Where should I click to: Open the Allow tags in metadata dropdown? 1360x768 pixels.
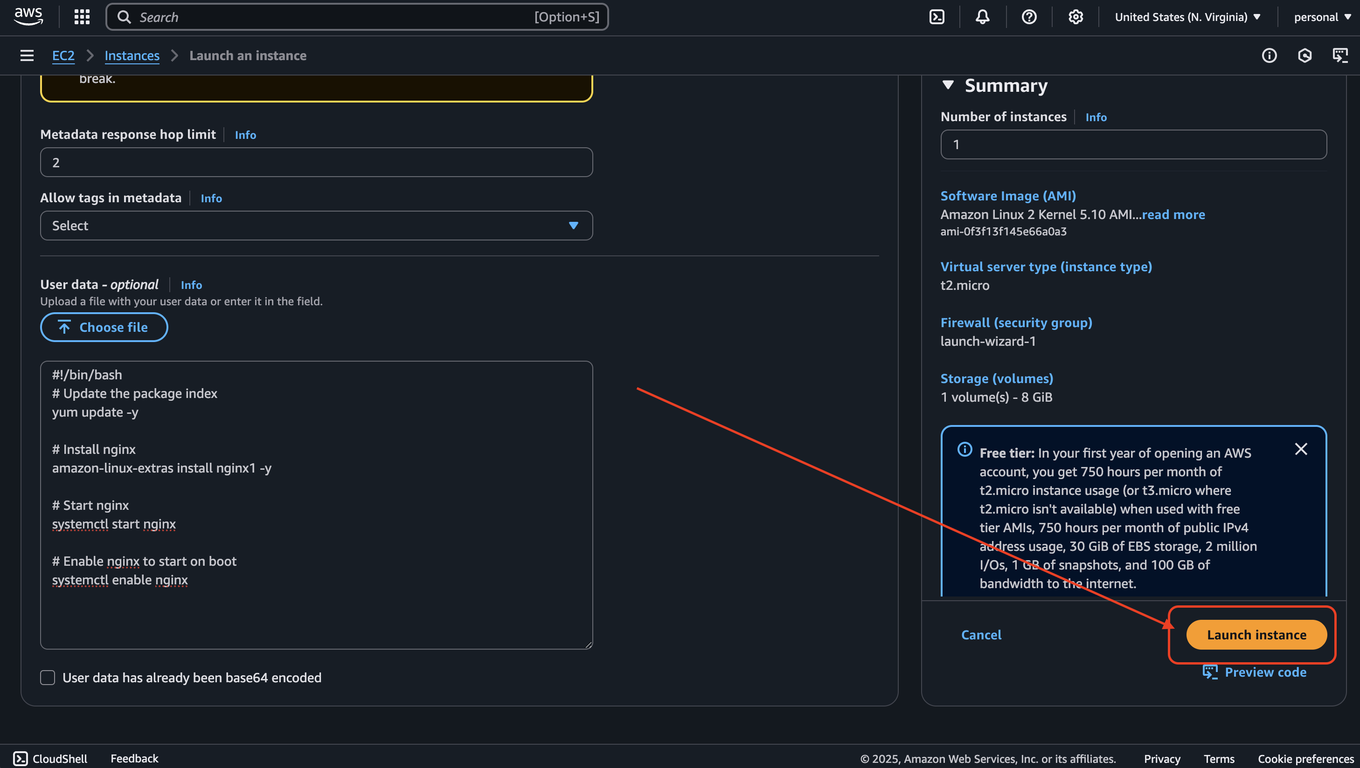(316, 226)
